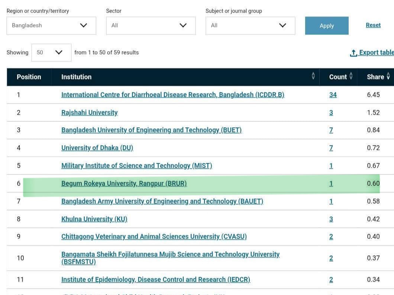Sort table by Count column arrows
Viewport: 394px width, 295px height.
pos(351,76)
